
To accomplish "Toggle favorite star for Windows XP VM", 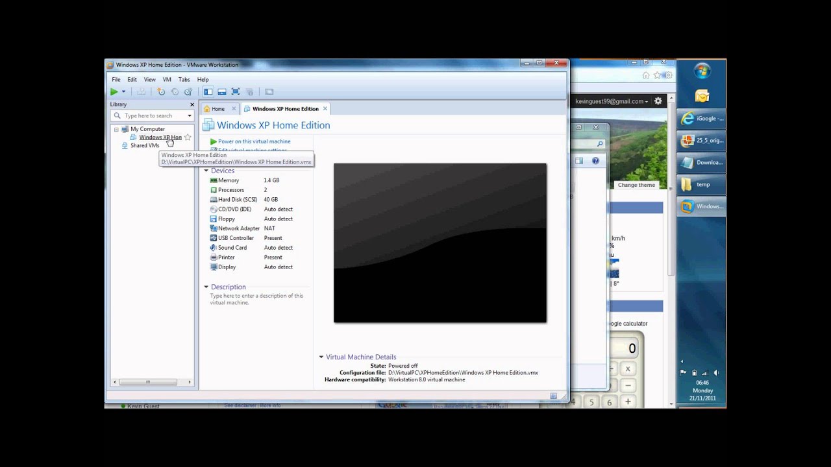I will tap(188, 137).
